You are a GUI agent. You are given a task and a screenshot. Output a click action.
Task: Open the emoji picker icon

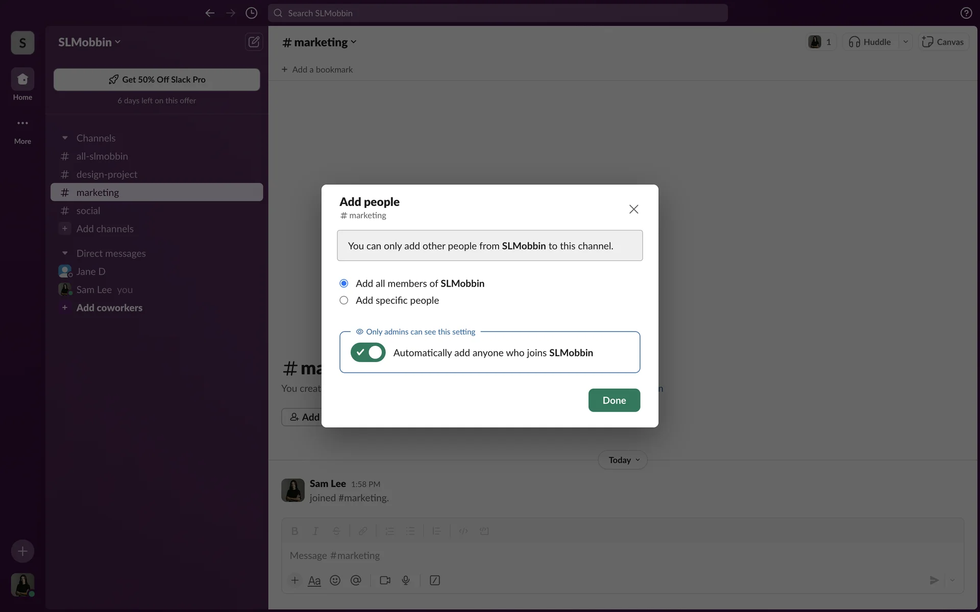coord(335,580)
